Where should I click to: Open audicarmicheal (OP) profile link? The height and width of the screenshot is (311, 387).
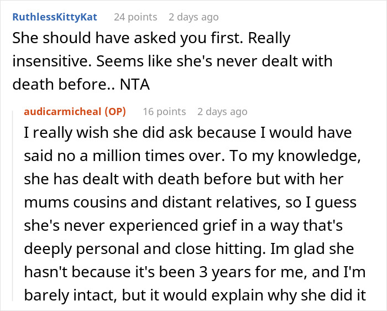(75, 112)
